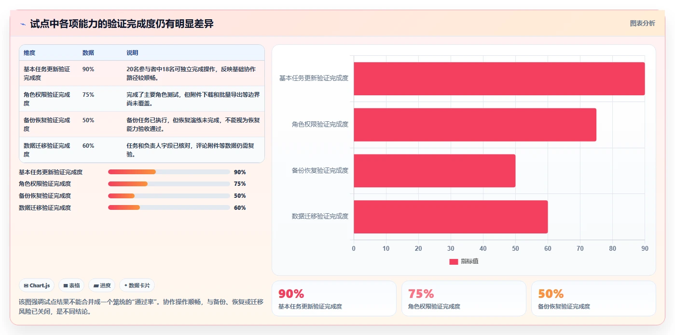Image resolution: width=675 pixels, height=335 pixels.
Task: Click the 75% value beside the progress bar
Action: pyautogui.click(x=240, y=184)
